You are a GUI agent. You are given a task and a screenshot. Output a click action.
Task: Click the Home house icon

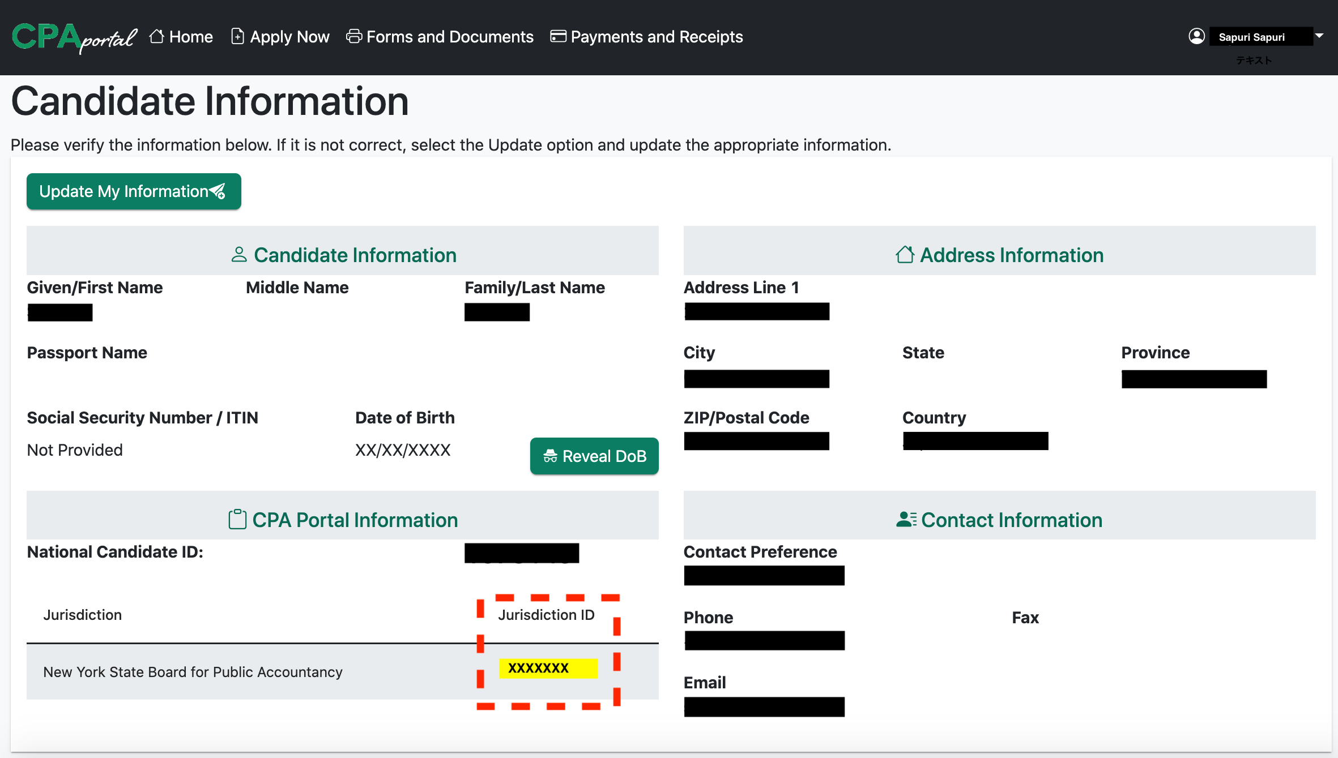click(x=157, y=37)
